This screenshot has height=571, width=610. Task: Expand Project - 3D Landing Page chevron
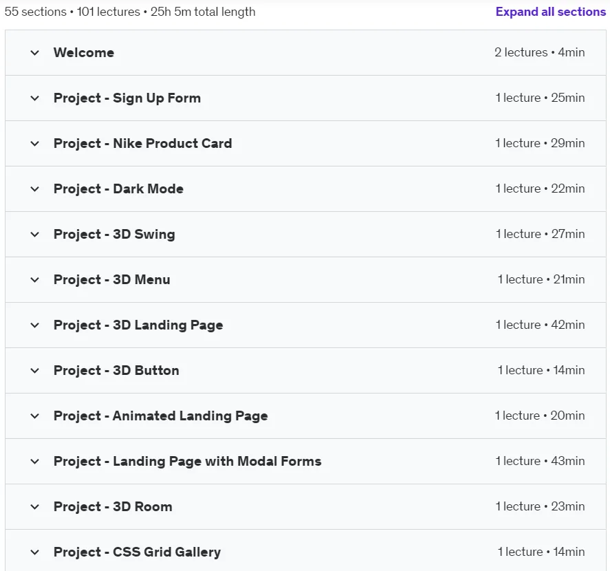[34, 325]
